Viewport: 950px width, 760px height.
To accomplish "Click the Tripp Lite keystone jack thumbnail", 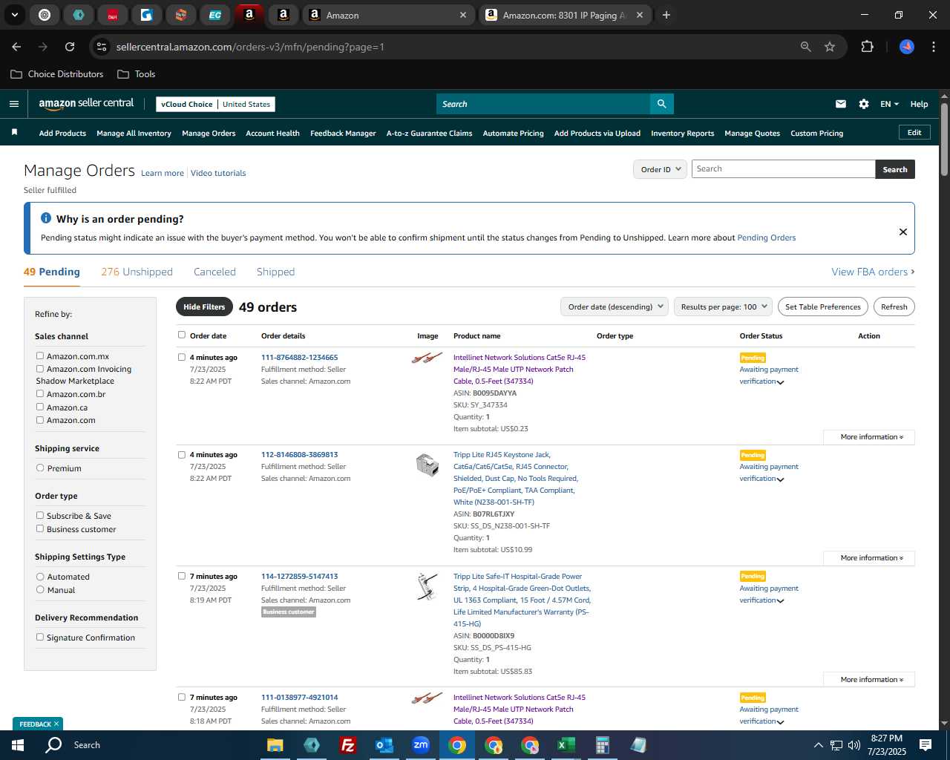I will (x=427, y=465).
